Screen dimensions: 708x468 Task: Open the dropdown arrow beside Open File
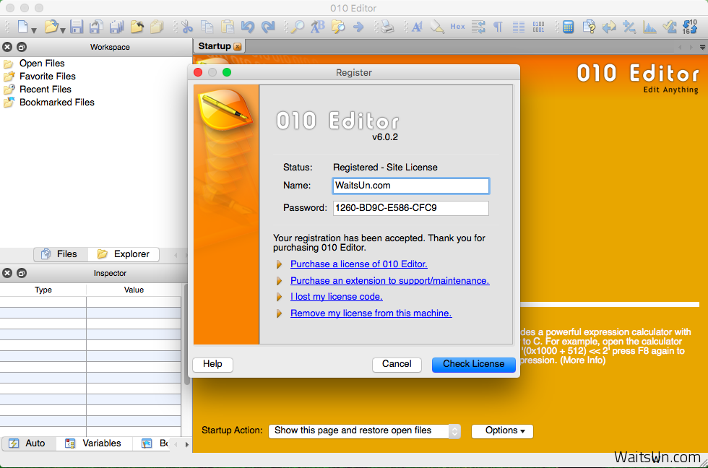(63, 29)
